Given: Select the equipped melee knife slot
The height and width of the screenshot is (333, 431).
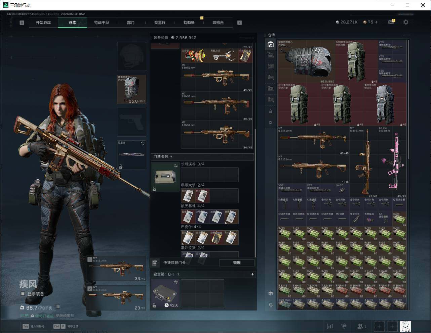Looking at the screenshot, I should click(x=132, y=155).
